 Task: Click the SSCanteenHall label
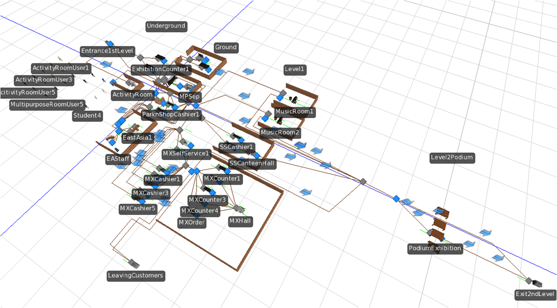tap(251, 163)
